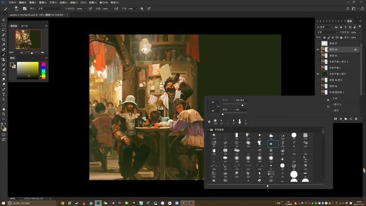Hide the green-thumbnail fill layer

click(x=318, y=74)
